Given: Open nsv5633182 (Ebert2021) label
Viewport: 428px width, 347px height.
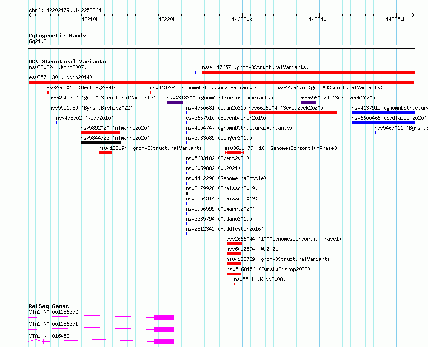Looking at the screenshot, I should [x=217, y=158].
